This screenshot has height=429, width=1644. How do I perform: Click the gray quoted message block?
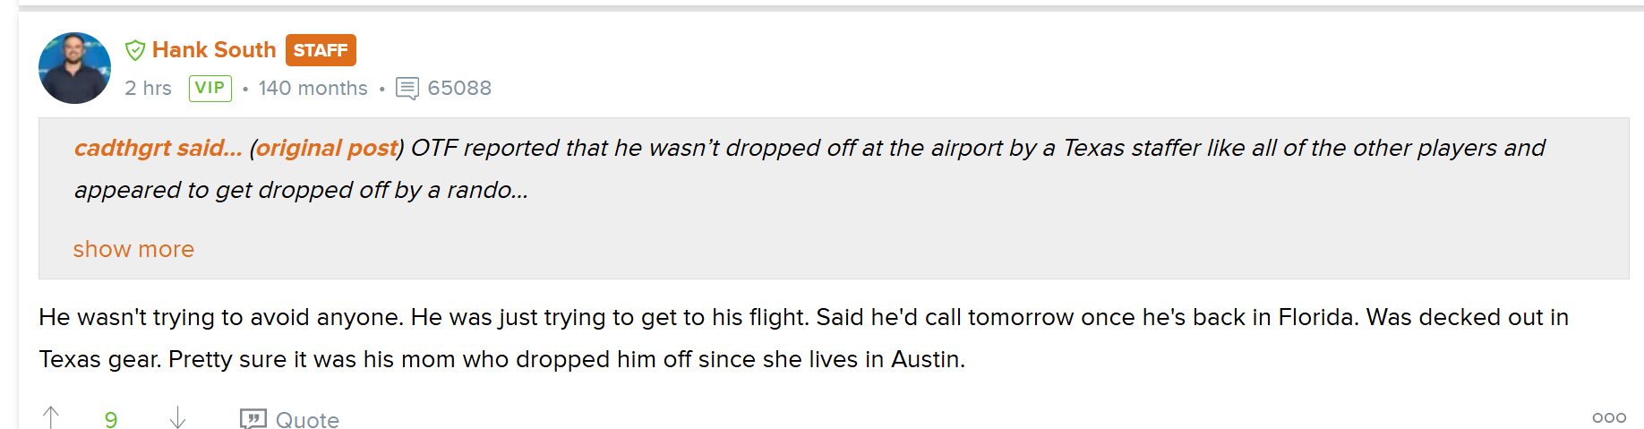point(834,198)
